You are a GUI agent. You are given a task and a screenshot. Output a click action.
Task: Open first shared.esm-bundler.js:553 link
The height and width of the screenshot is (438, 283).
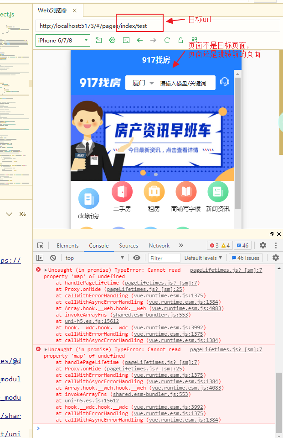pyautogui.click(x=150, y=315)
